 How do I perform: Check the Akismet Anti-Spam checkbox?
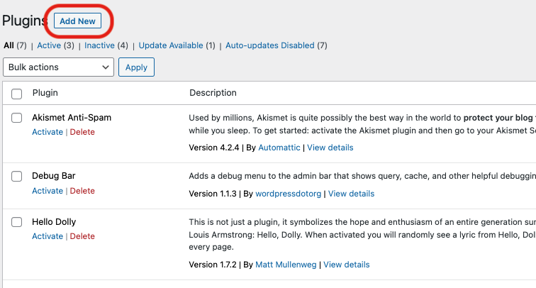click(x=16, y=118)
